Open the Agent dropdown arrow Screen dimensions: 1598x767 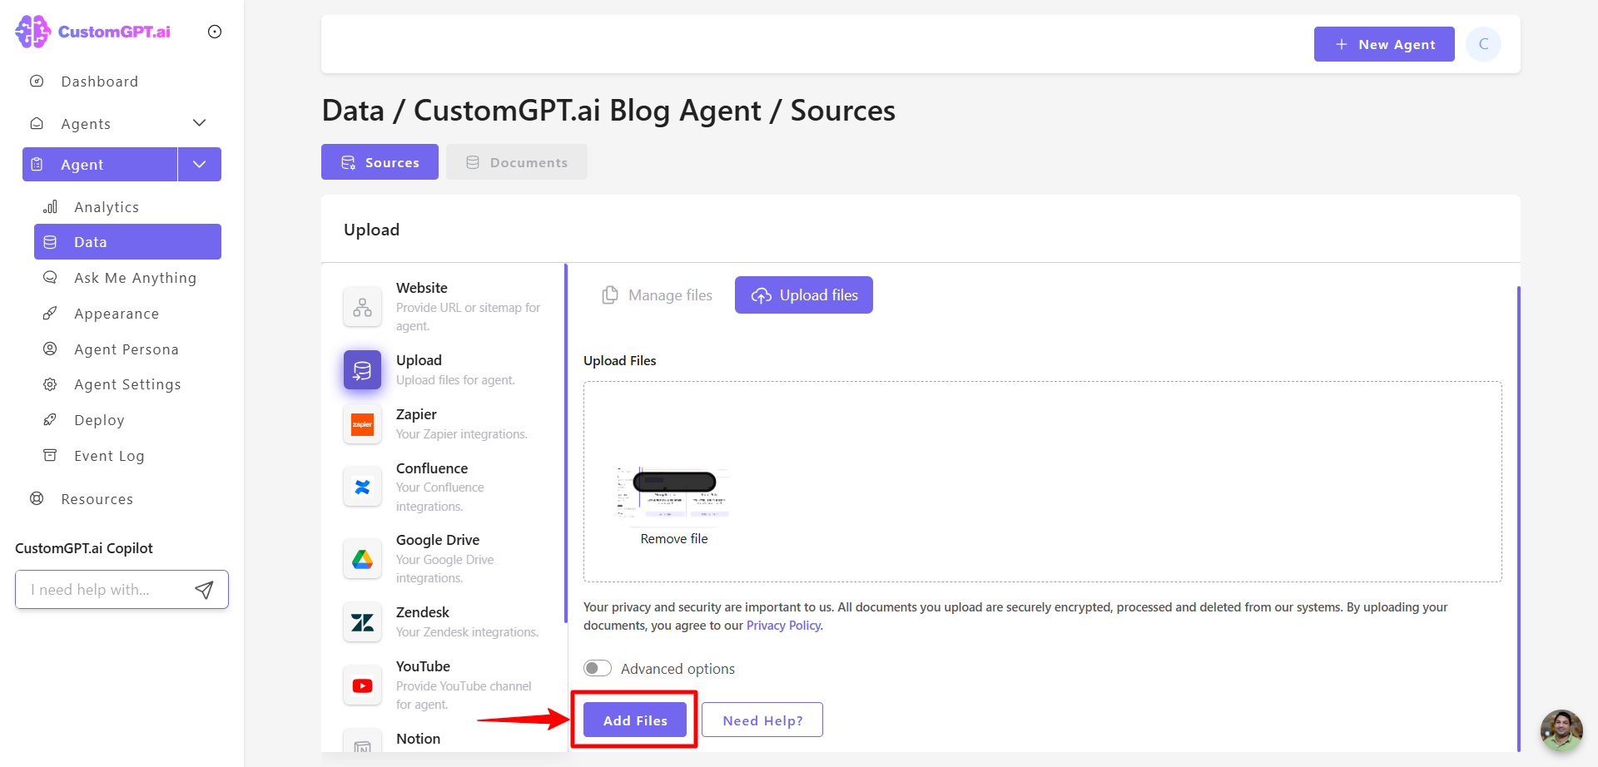click(200, 164)
